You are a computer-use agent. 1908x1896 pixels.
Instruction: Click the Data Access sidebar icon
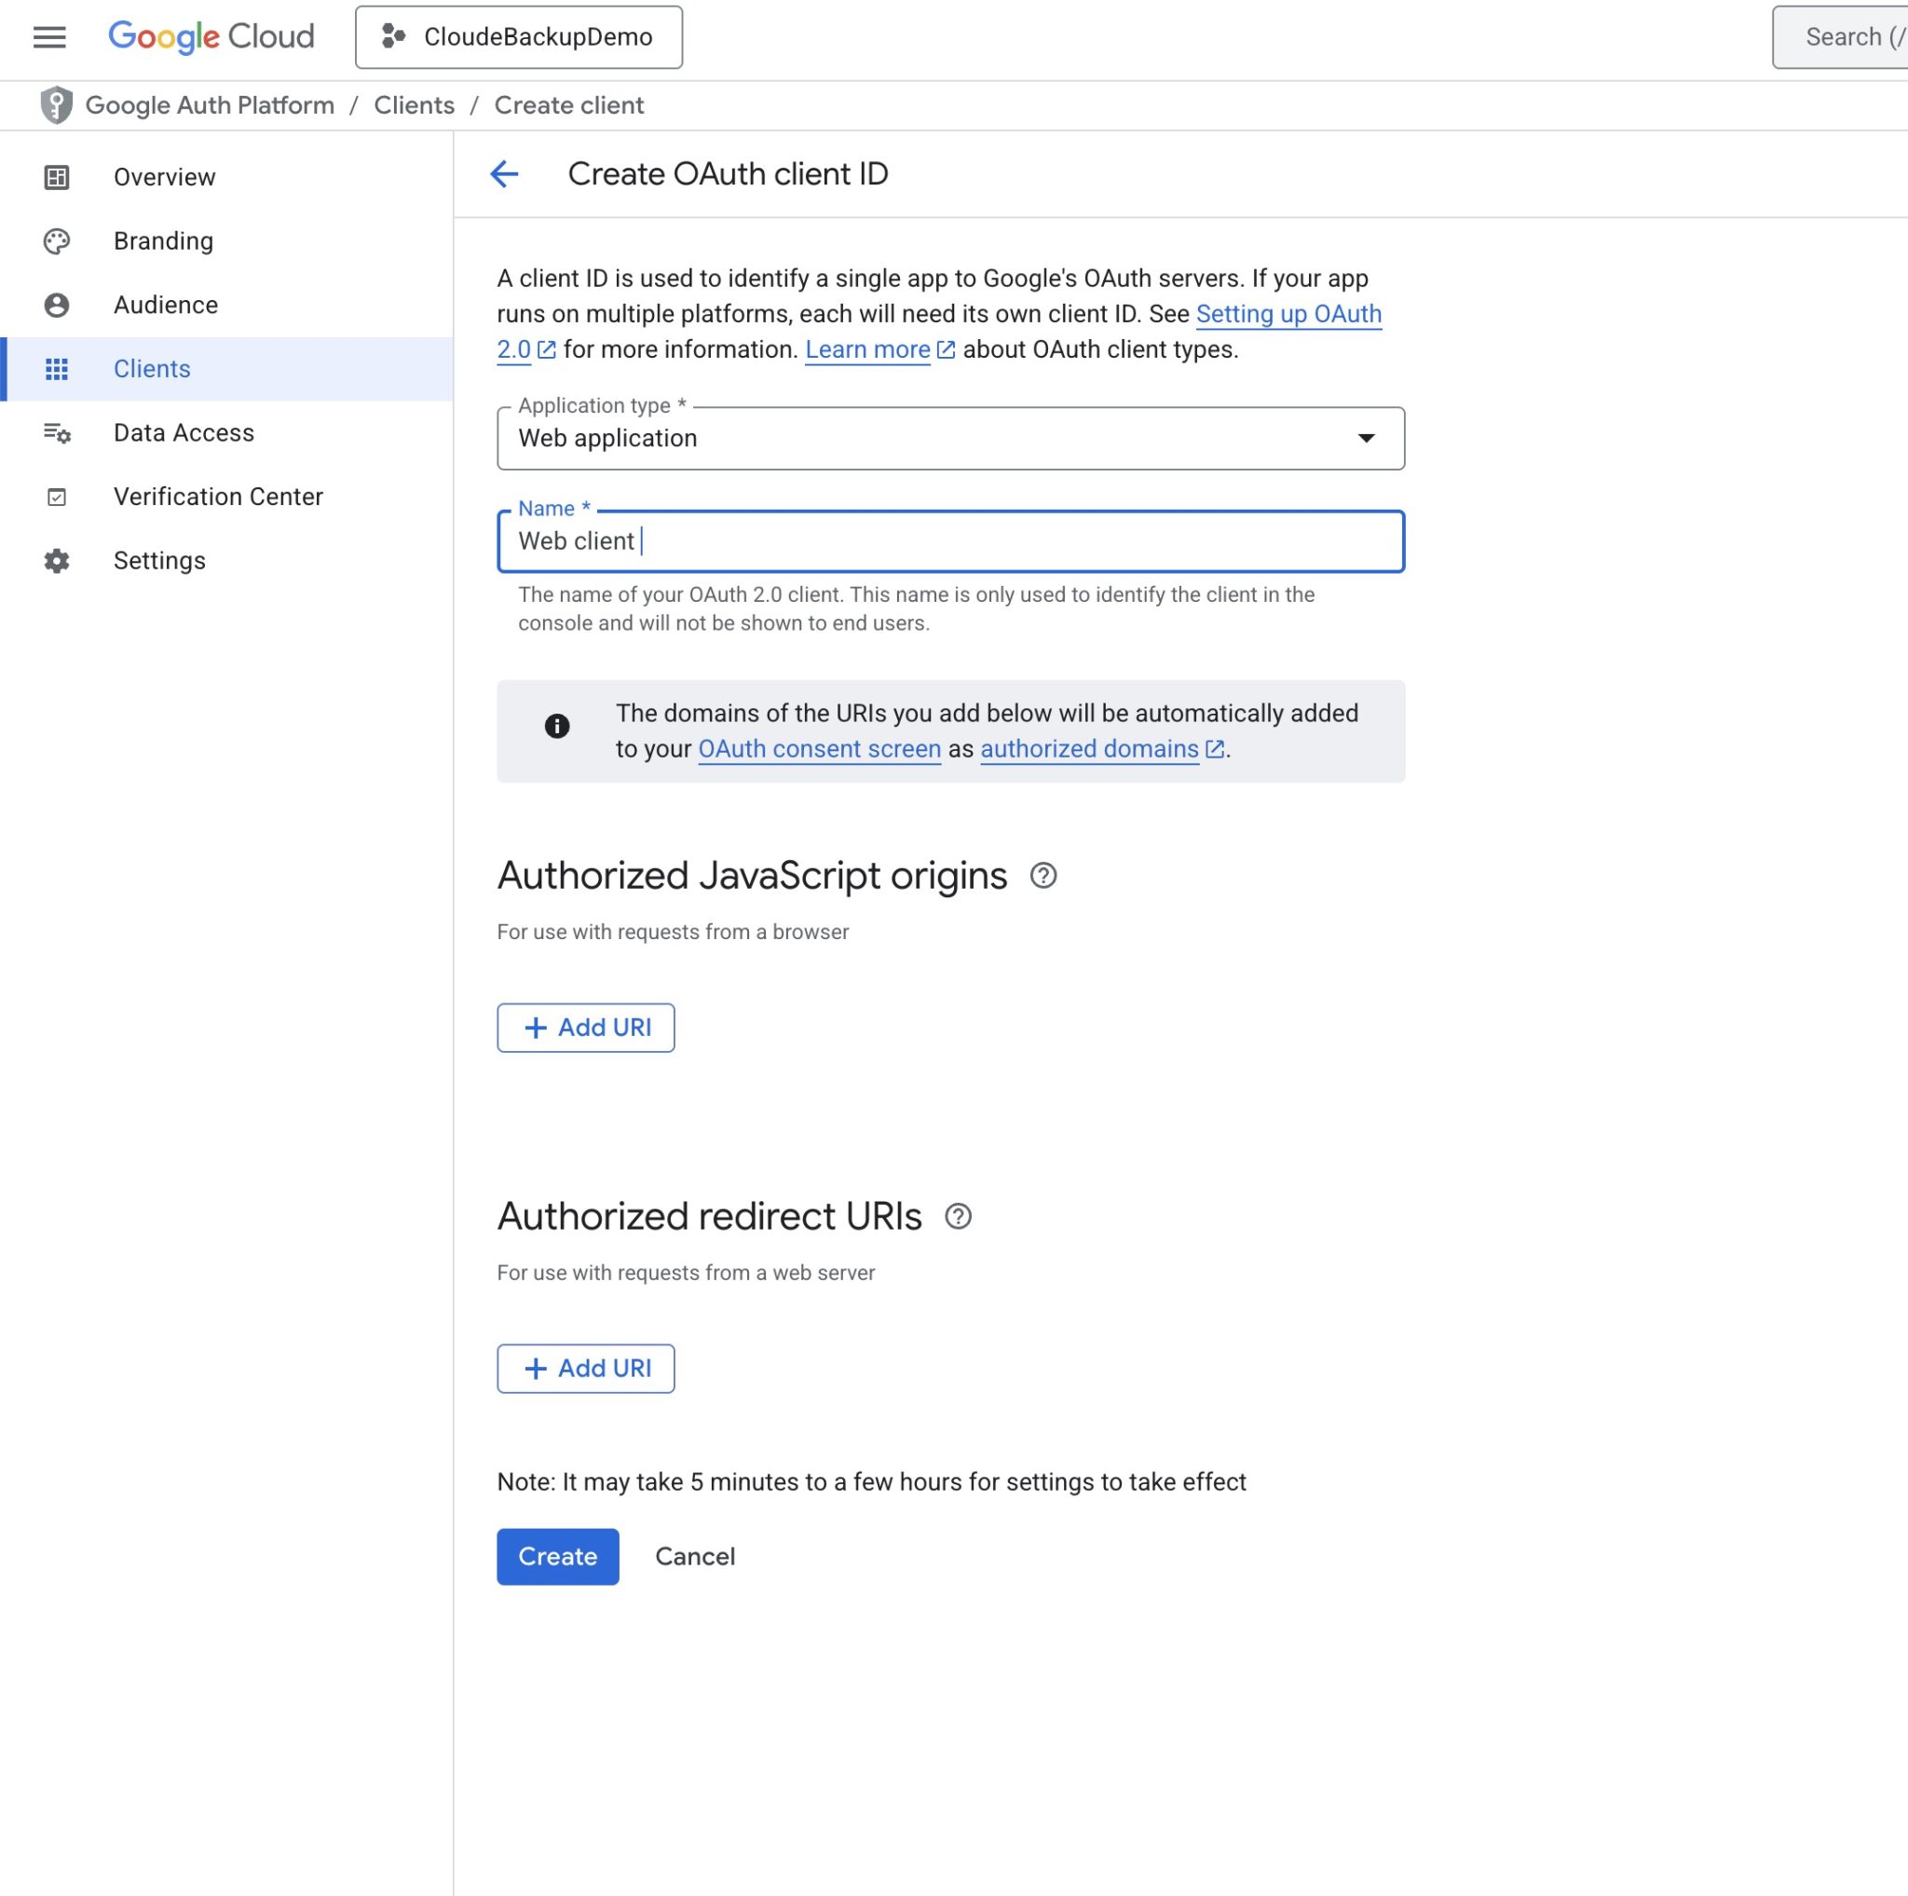pyautogui.click(x=56, y=432)
